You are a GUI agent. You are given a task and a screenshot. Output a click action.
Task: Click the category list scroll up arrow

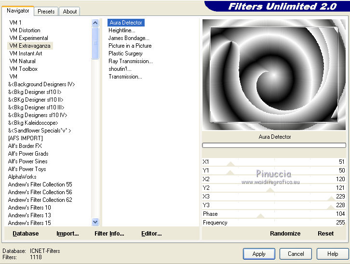[x=95, y=23]
